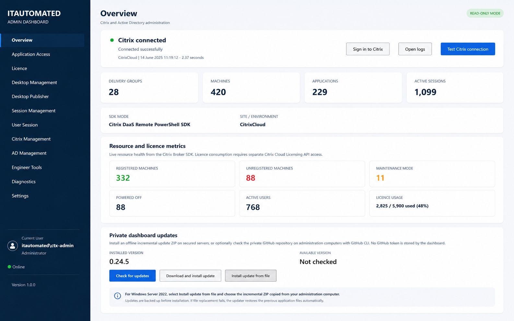This screenshot has height=321, width=514.
Task: Click Test Citrix connection
Action: pyautogui.click(x=468, y=49)
